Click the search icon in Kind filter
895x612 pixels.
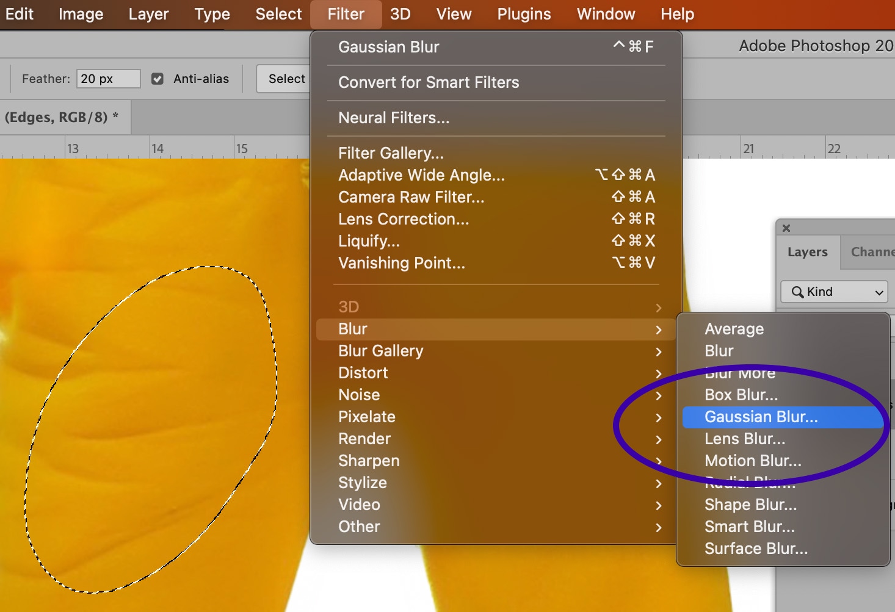point(797,292)
